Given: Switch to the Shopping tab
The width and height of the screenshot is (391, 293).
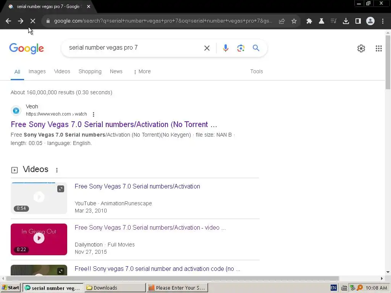Looking at the screenshot, I should click(90, 71).
